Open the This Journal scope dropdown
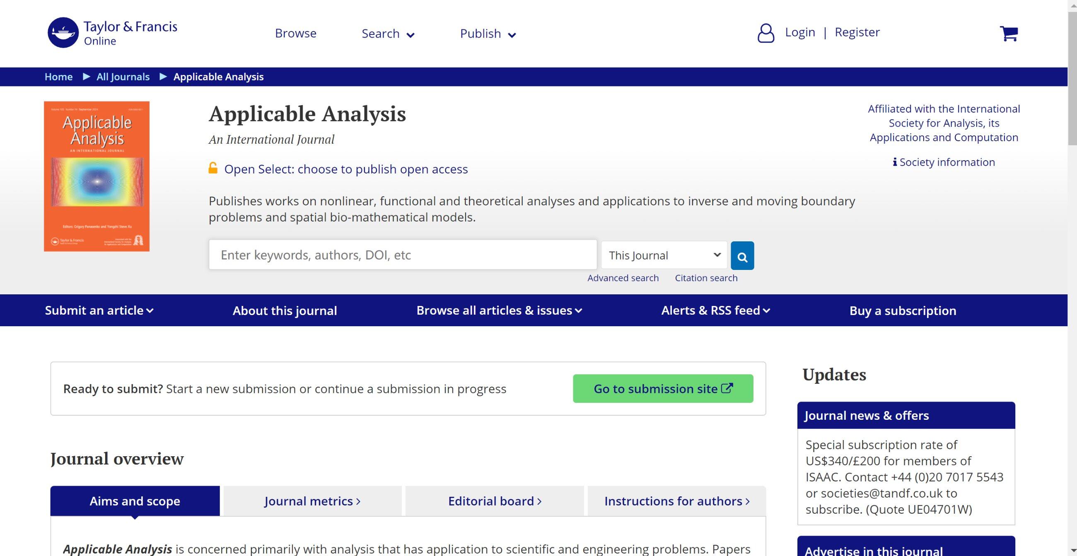Screen dimensions: 1077x556 tap(664, 255)
